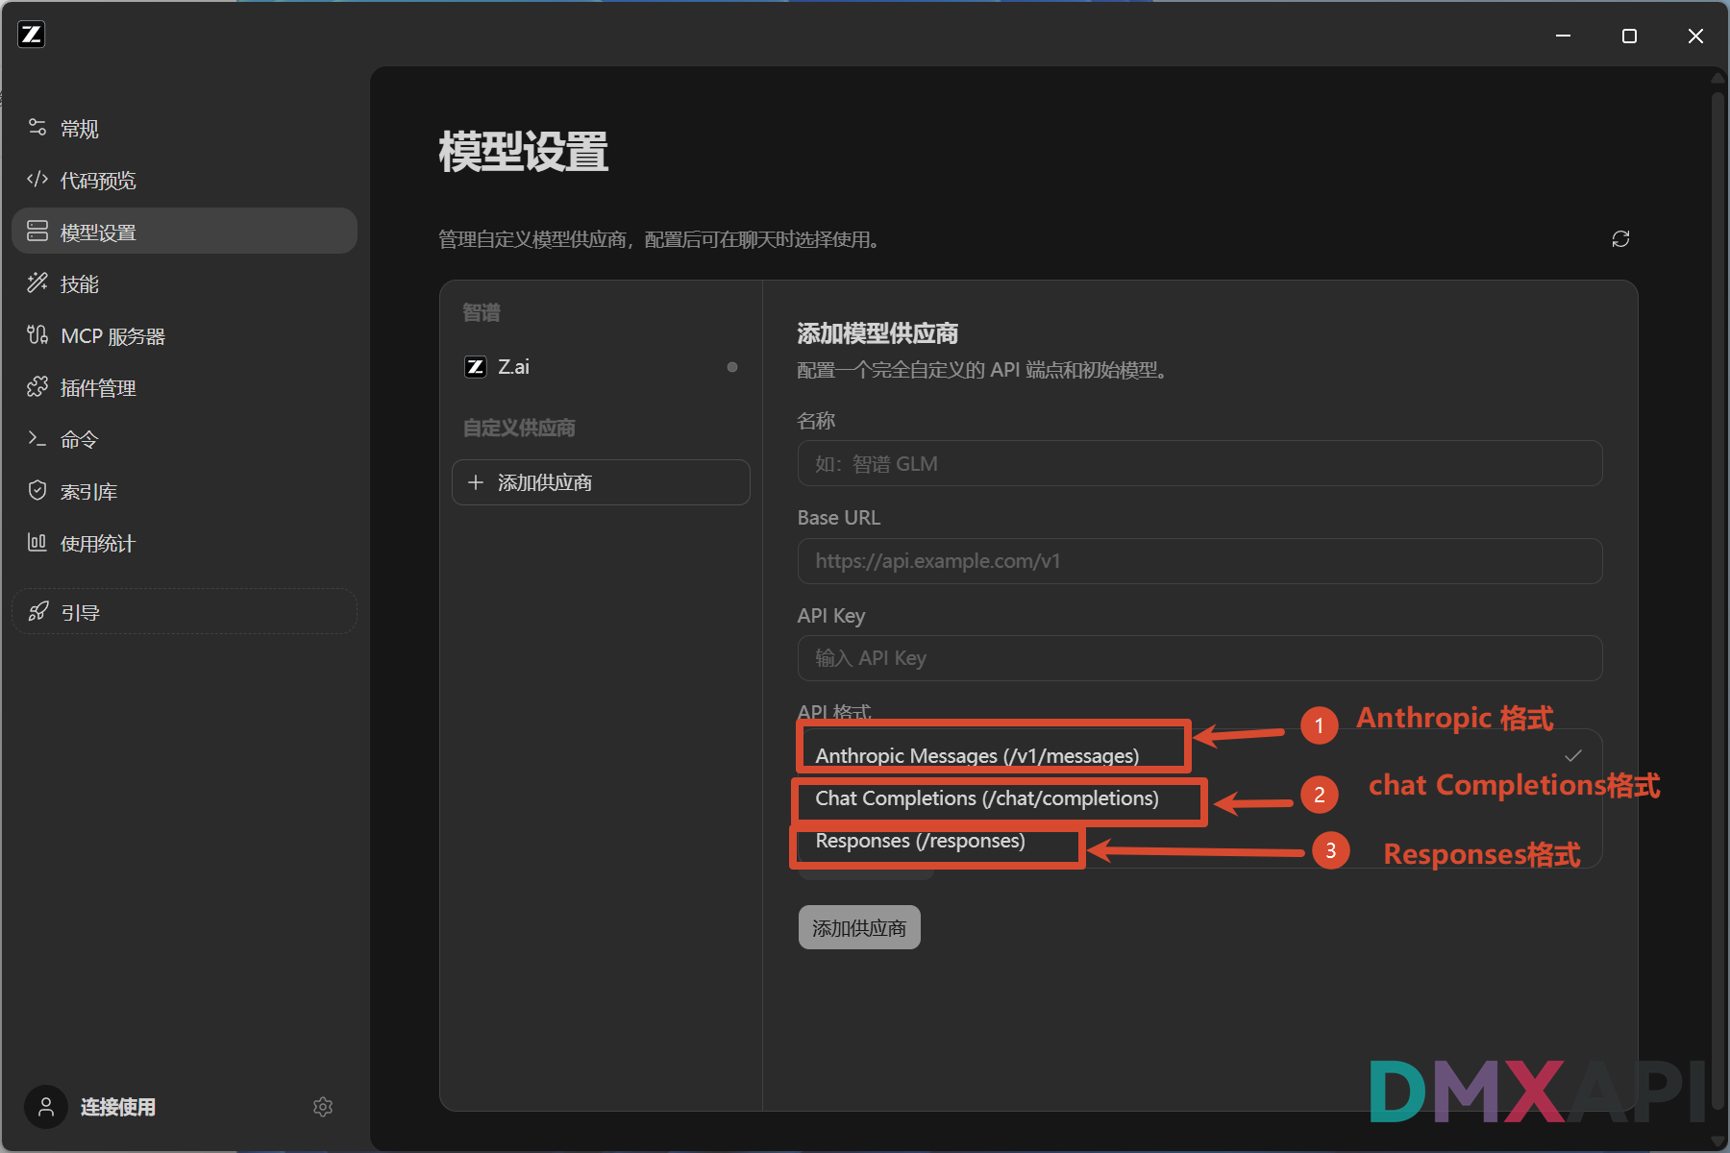Maximize the application window
This screenshot has height=1153, width=1730.
coord(1629,36)
